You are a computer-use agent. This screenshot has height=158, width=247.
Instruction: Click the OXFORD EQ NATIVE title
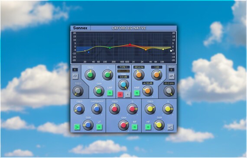click(x=129, y=28)
